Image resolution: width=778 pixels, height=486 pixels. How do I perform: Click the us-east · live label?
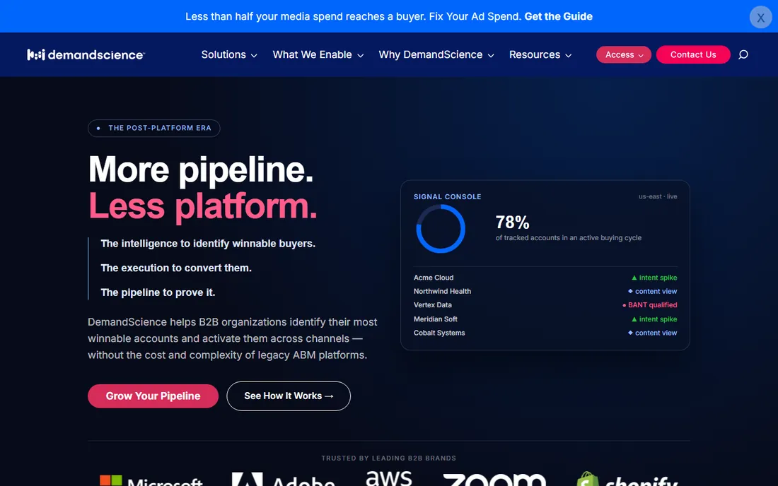pyautogui.click(x=658, y=196)
